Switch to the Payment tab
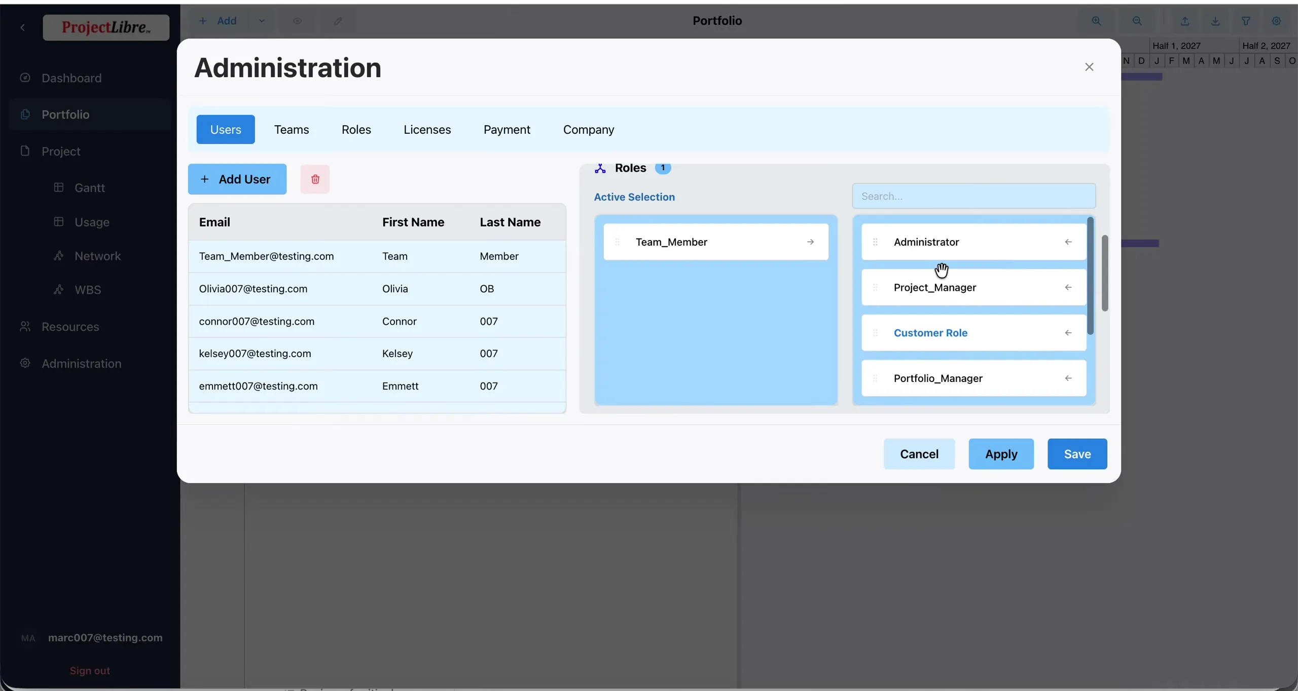1298x691 pixels. coord(507,130)
